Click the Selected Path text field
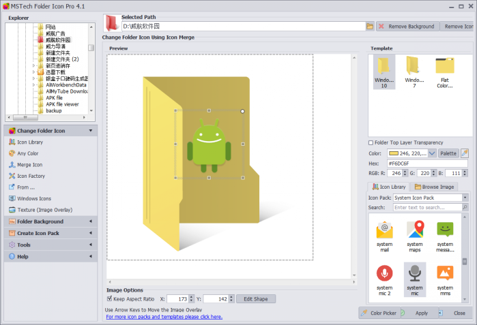Viewport: 477px width, 325px height. coord(244,27)
